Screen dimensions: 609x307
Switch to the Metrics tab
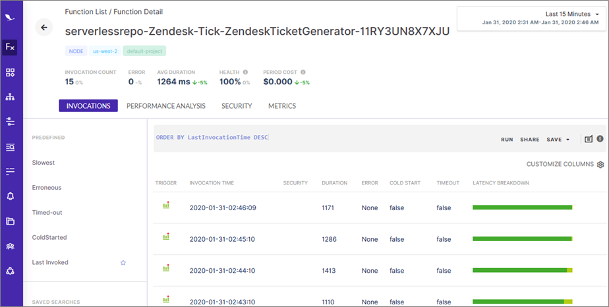[x=282, y=106]
